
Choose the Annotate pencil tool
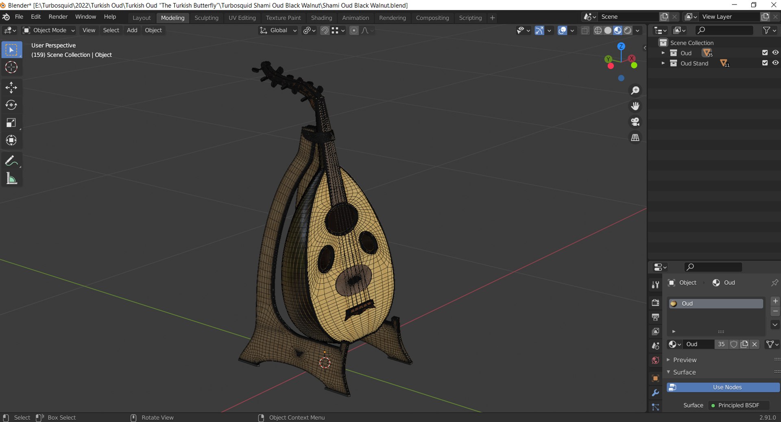(11, 161)
